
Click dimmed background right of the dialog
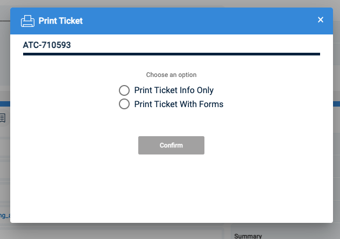pos(336,135)
